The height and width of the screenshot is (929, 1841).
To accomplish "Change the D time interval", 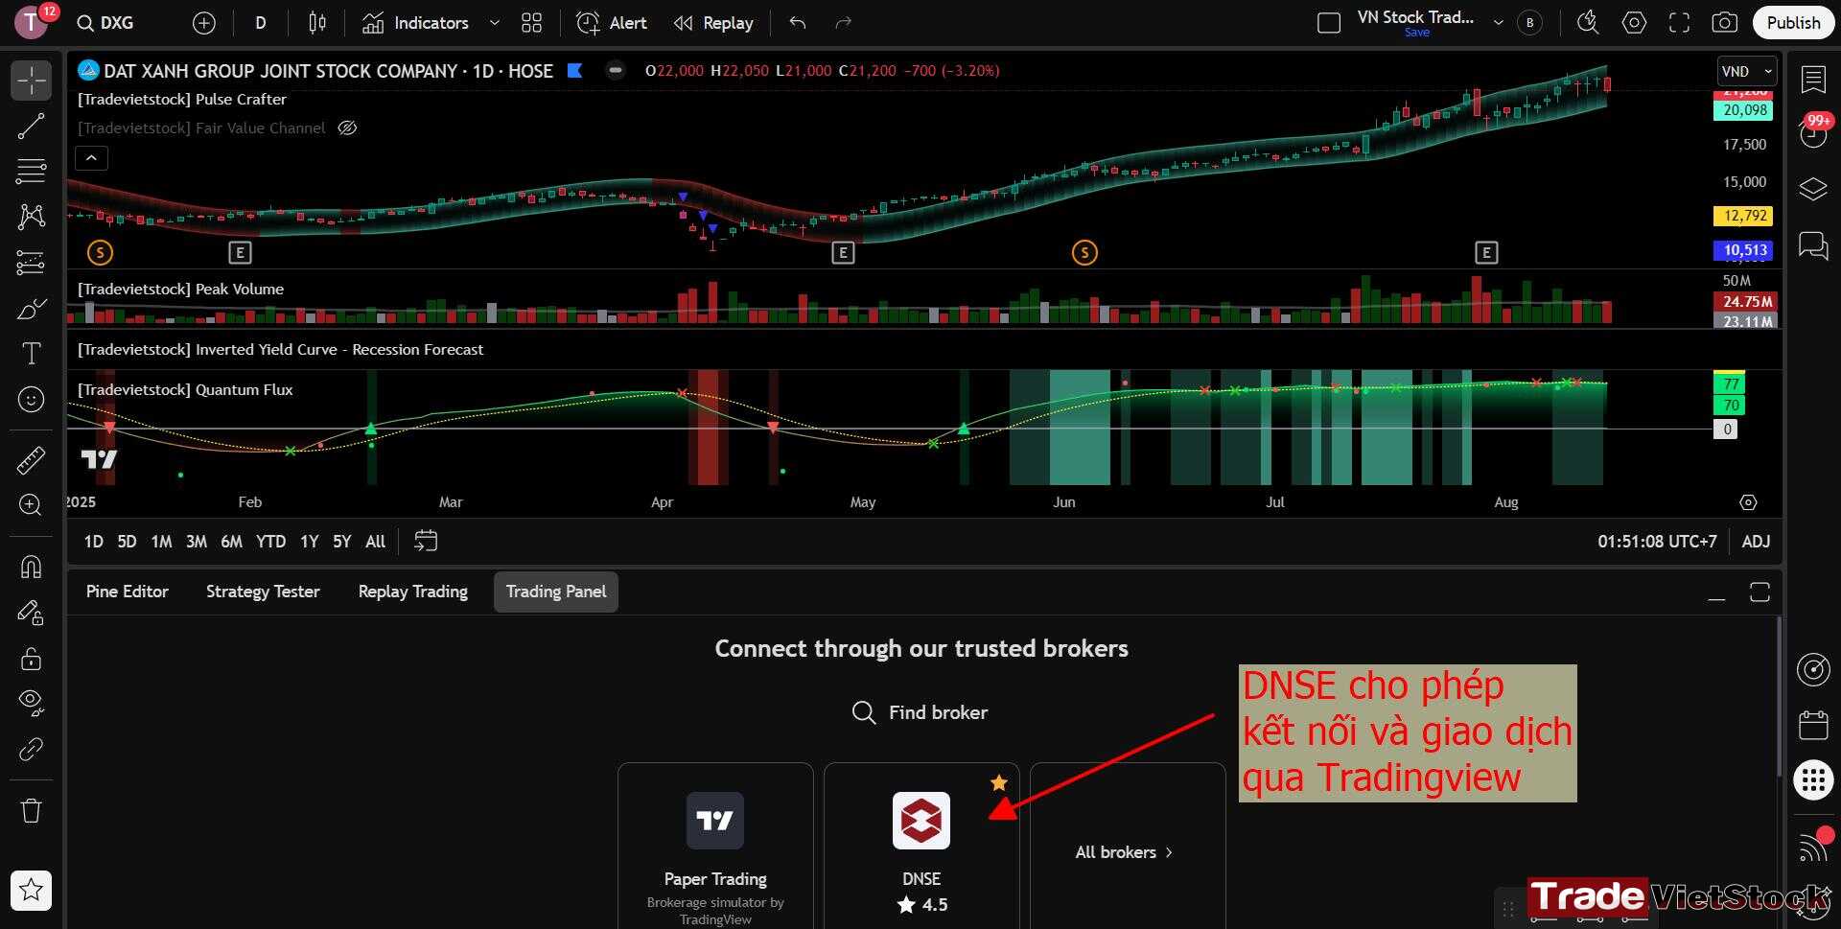I will coord(260,23).
